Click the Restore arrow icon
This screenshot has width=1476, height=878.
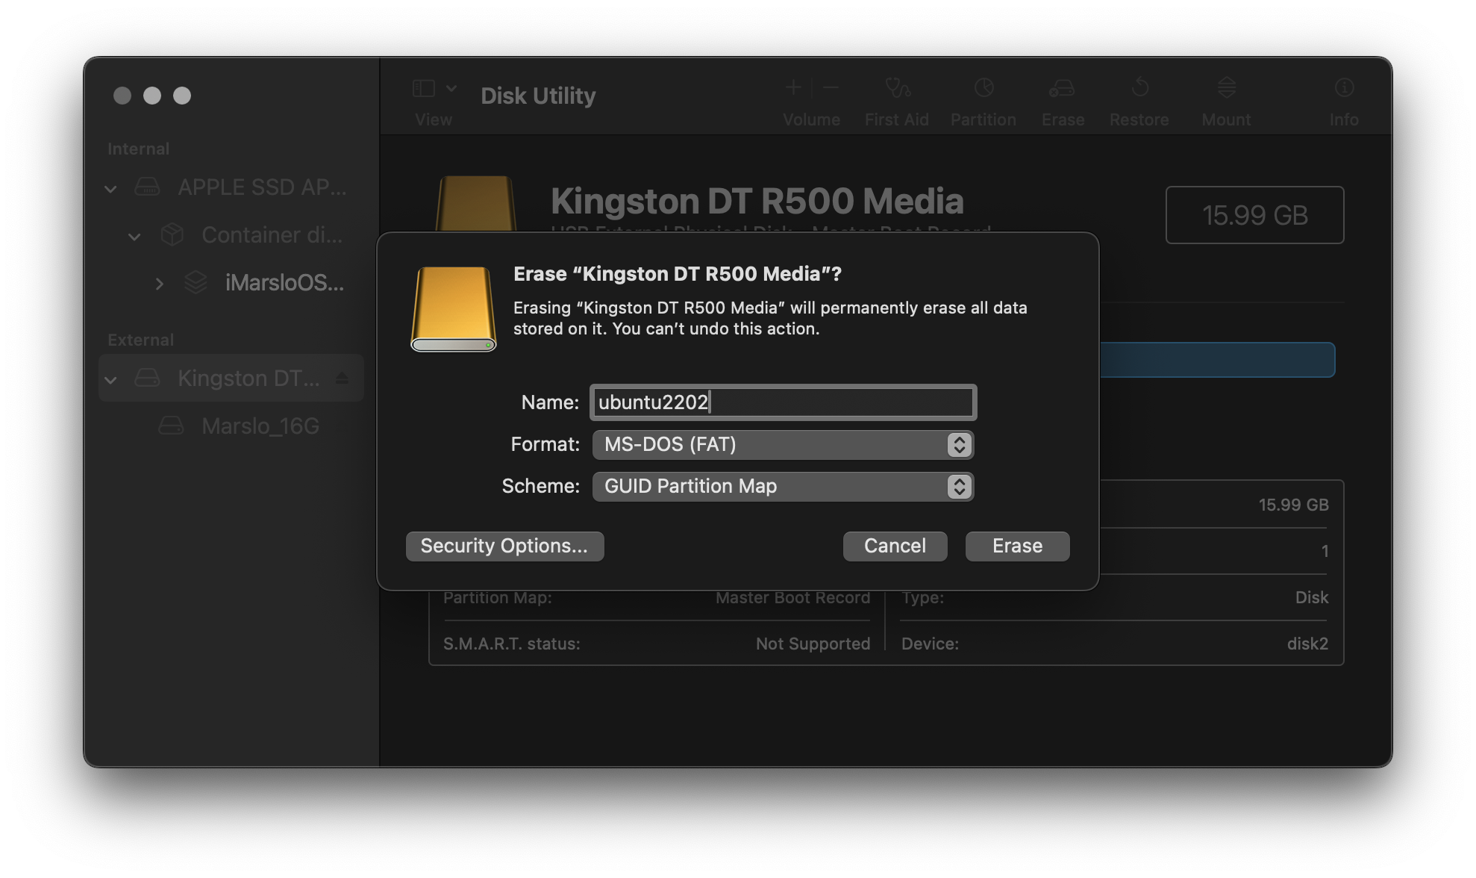[1139, 88]
